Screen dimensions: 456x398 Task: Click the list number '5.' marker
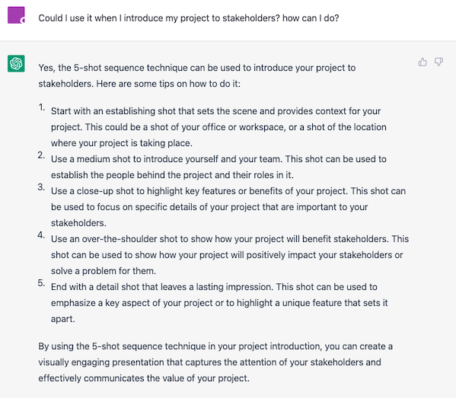point(41,283)
